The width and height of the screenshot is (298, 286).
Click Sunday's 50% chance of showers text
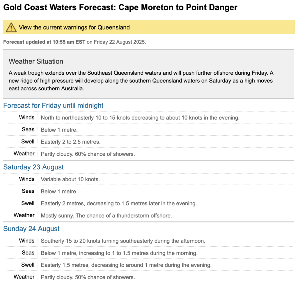88,277
